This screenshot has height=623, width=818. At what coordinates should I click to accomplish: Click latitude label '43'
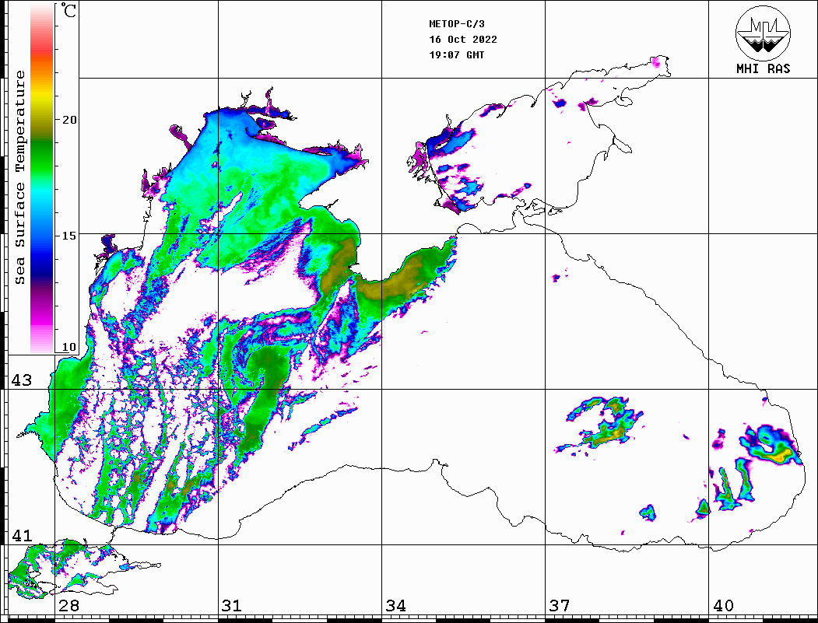coord(22,380)
